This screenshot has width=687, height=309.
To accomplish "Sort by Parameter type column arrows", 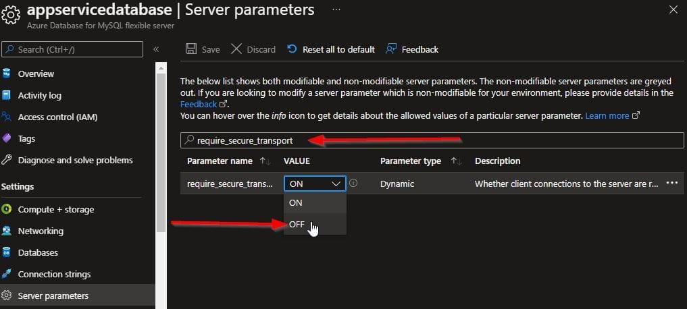I will point(457,161).
